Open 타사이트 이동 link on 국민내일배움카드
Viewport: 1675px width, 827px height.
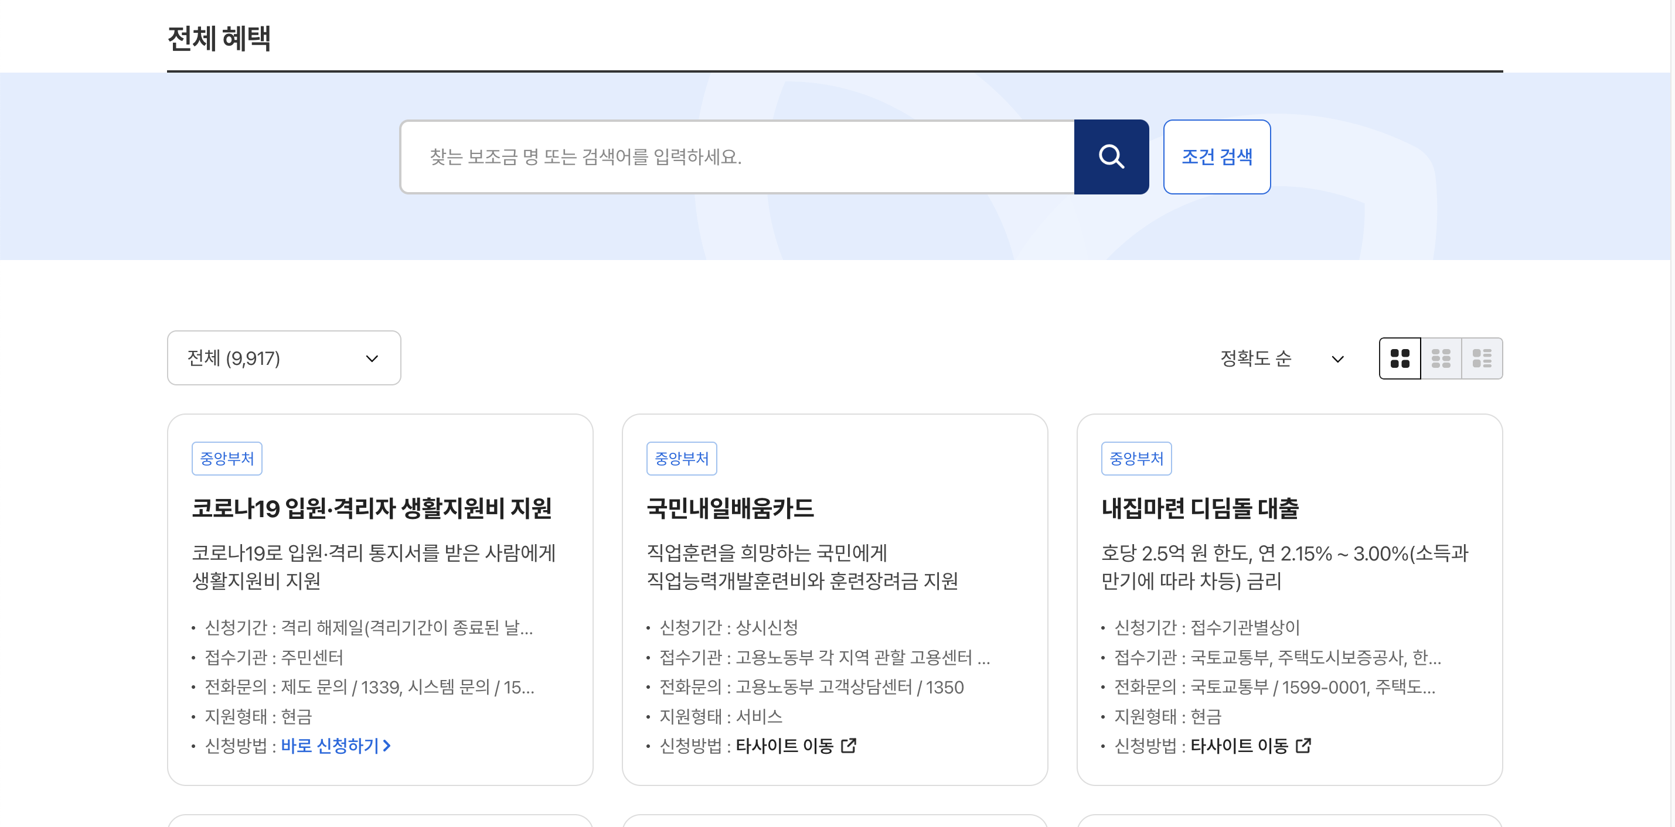coord(784,745)
